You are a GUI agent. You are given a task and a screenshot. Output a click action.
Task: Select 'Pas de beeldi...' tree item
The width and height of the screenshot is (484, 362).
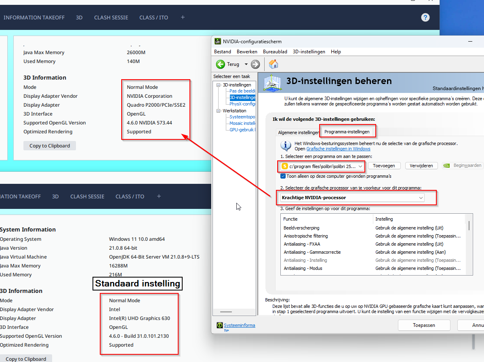(242, 91)
